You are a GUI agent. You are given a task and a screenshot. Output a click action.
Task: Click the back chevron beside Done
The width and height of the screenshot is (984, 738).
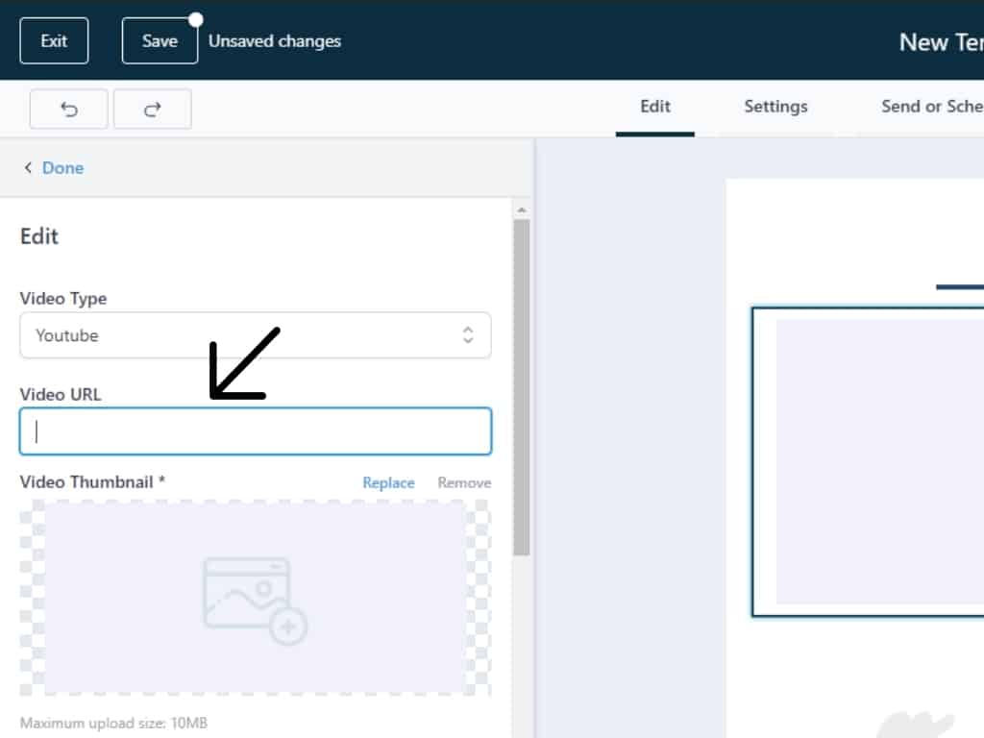[28, 168]
